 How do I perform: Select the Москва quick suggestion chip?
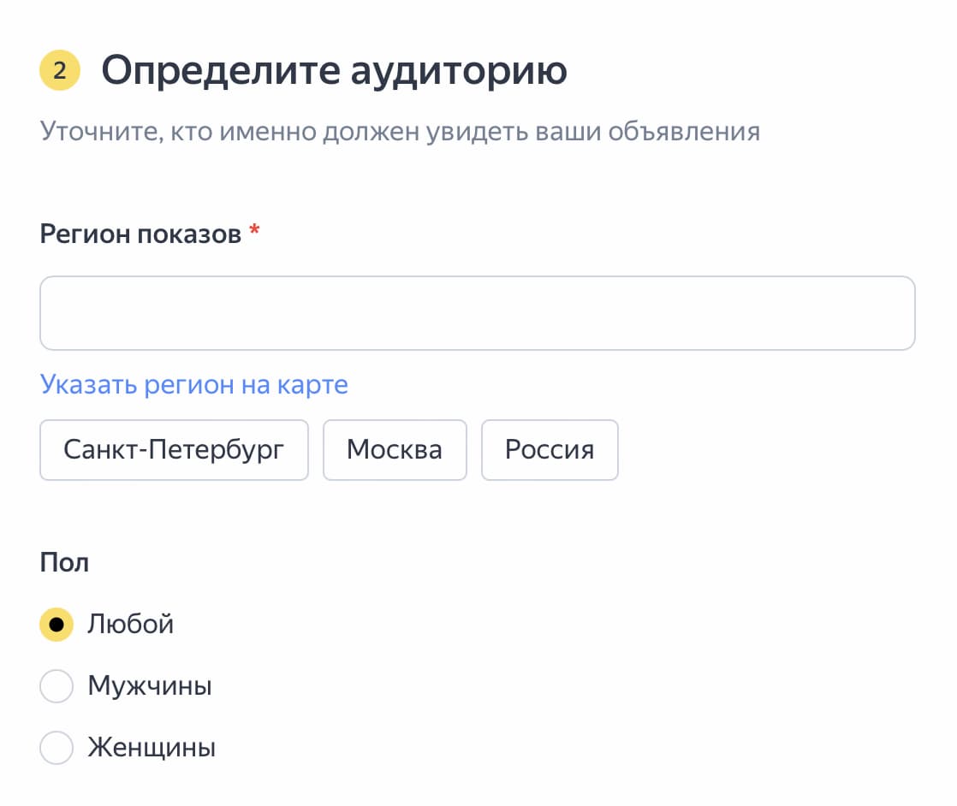395,449
